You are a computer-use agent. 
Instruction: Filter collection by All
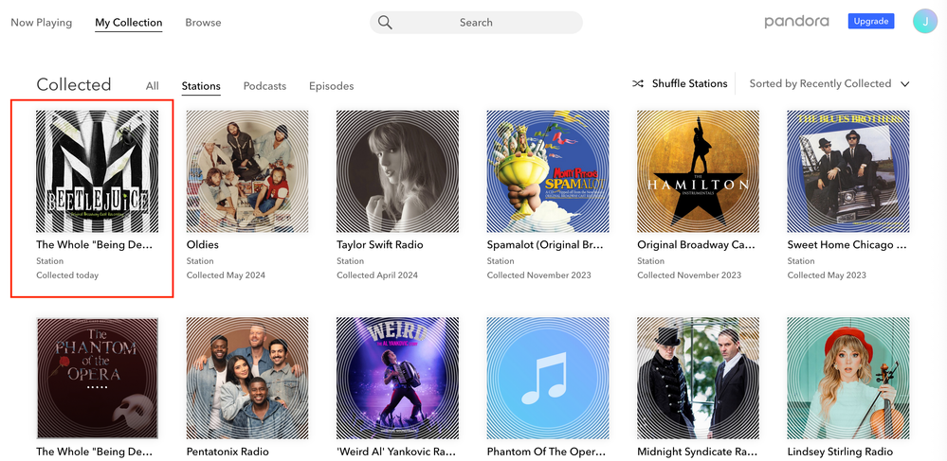coord(152,86)
